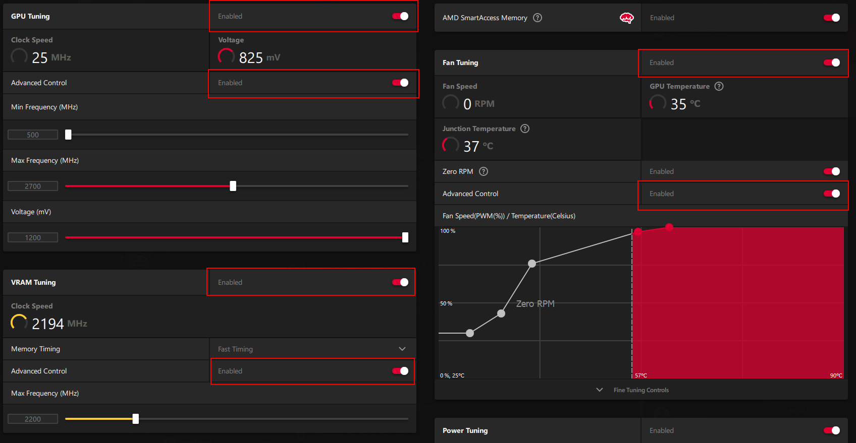
Task: Click the Voltage 1200 input field
Action: click(x=33, y=237)
